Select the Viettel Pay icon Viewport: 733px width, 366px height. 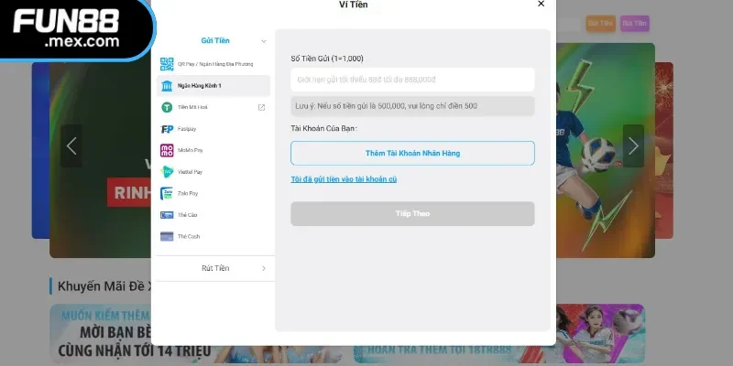167,172
